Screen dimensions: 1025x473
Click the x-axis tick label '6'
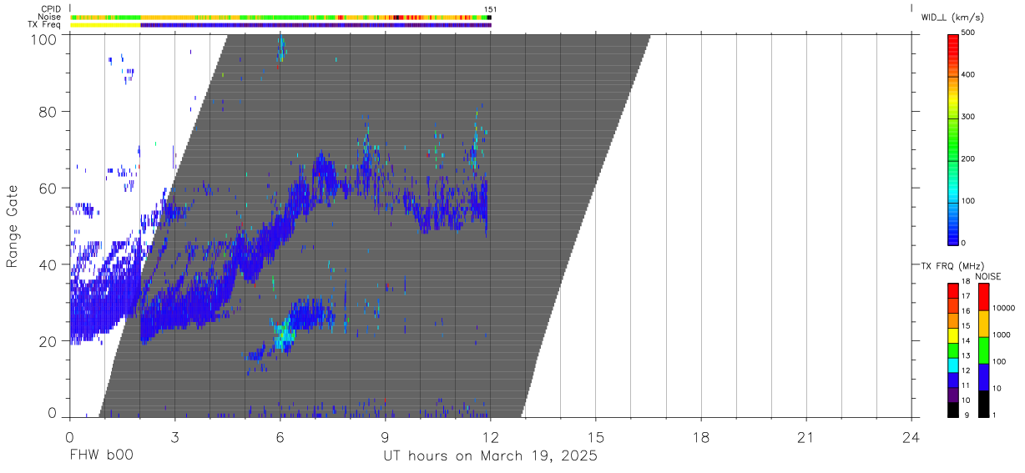click(x=280, y=437)
